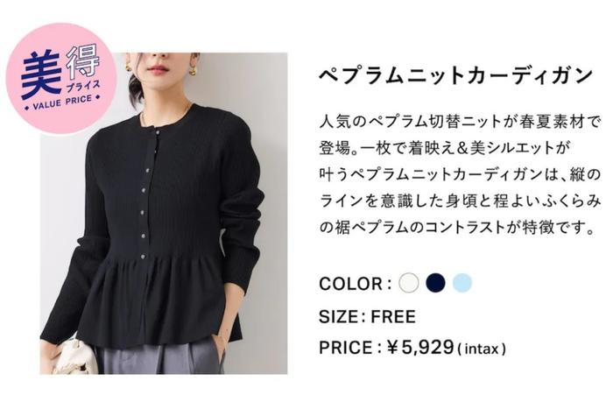
Task: Click the description line starting with 人気のペプラム
Action: coord(460,122)
